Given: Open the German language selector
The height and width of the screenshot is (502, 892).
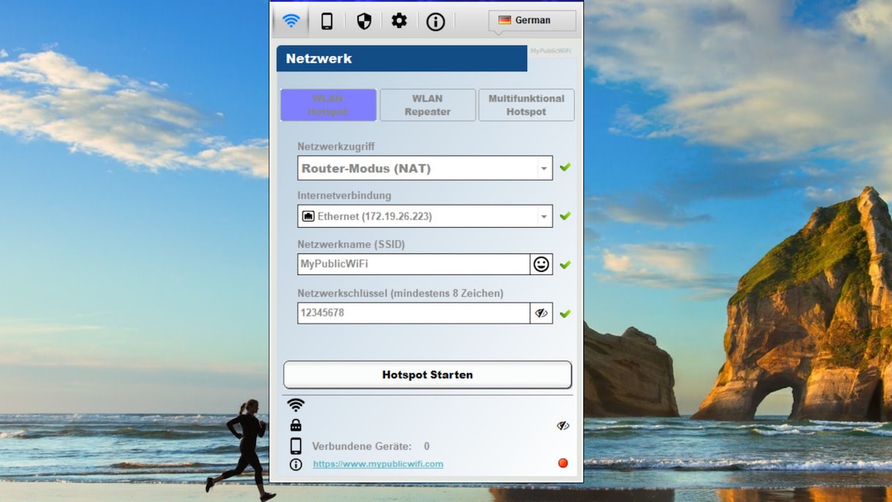Looking at the screenshot, I should tap(531, 20).
